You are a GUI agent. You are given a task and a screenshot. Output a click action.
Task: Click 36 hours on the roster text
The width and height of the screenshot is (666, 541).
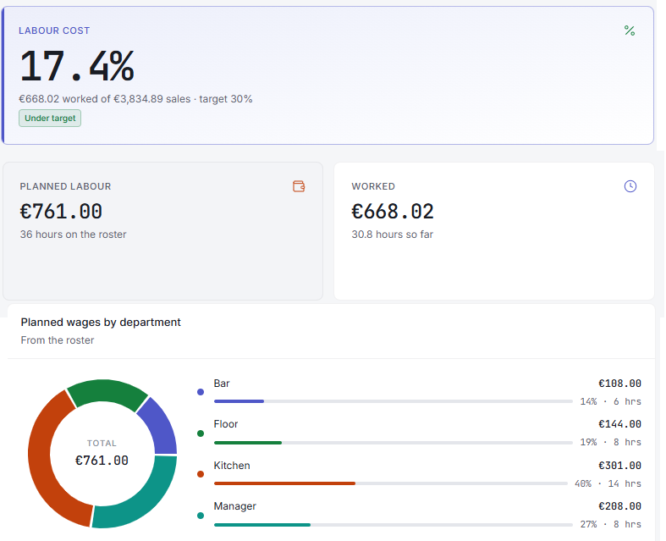[73, 235]
